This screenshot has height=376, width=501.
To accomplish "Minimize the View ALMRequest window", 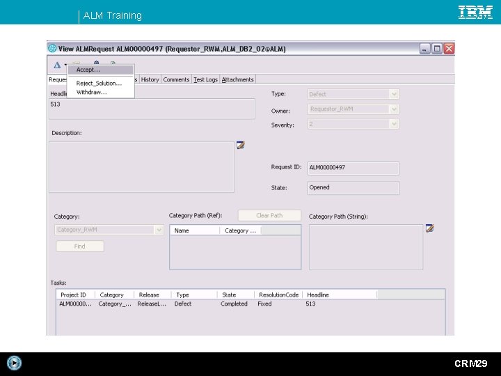I will [424, 49].
